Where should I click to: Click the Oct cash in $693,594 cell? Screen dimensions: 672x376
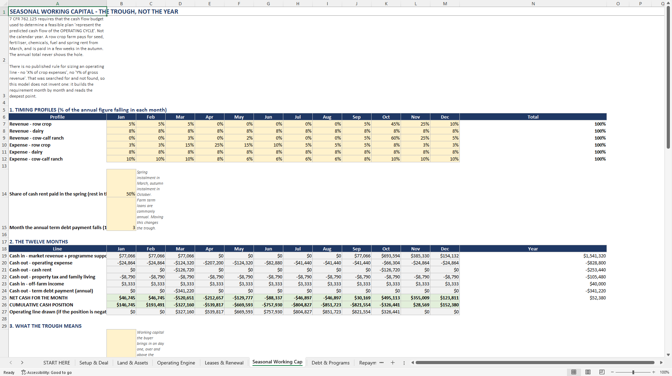[x=386, y=256]
